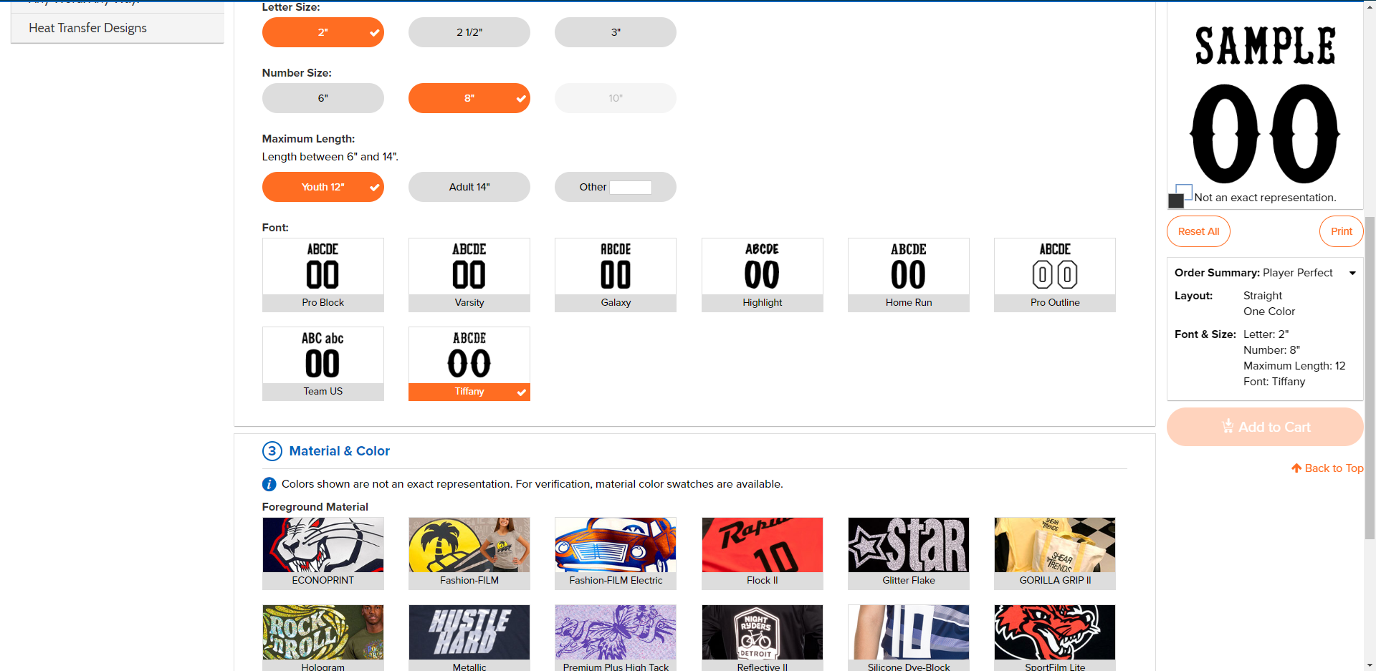
Task: Click the Other length input field
Action: click(x=630, y=188)
